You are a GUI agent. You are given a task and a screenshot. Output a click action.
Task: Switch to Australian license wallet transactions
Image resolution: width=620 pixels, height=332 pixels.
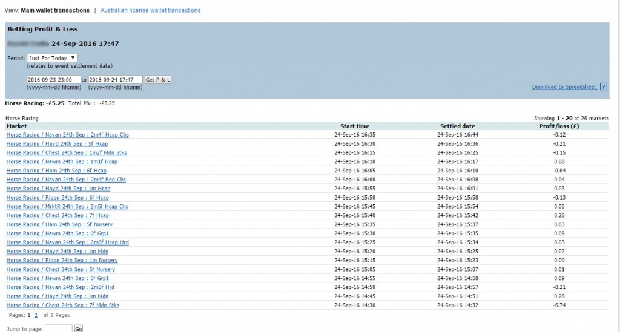tap(150, 10)
